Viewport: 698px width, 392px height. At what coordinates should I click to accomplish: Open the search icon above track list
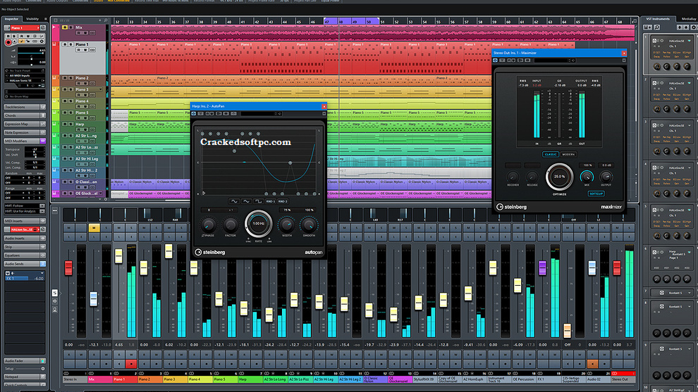pyautogui.click(x=106, y=20)
